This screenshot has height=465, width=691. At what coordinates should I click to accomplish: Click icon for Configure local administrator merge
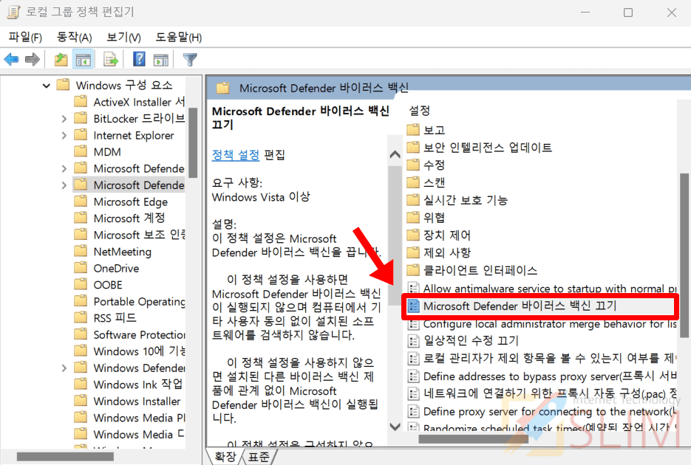tap(413, 324)
